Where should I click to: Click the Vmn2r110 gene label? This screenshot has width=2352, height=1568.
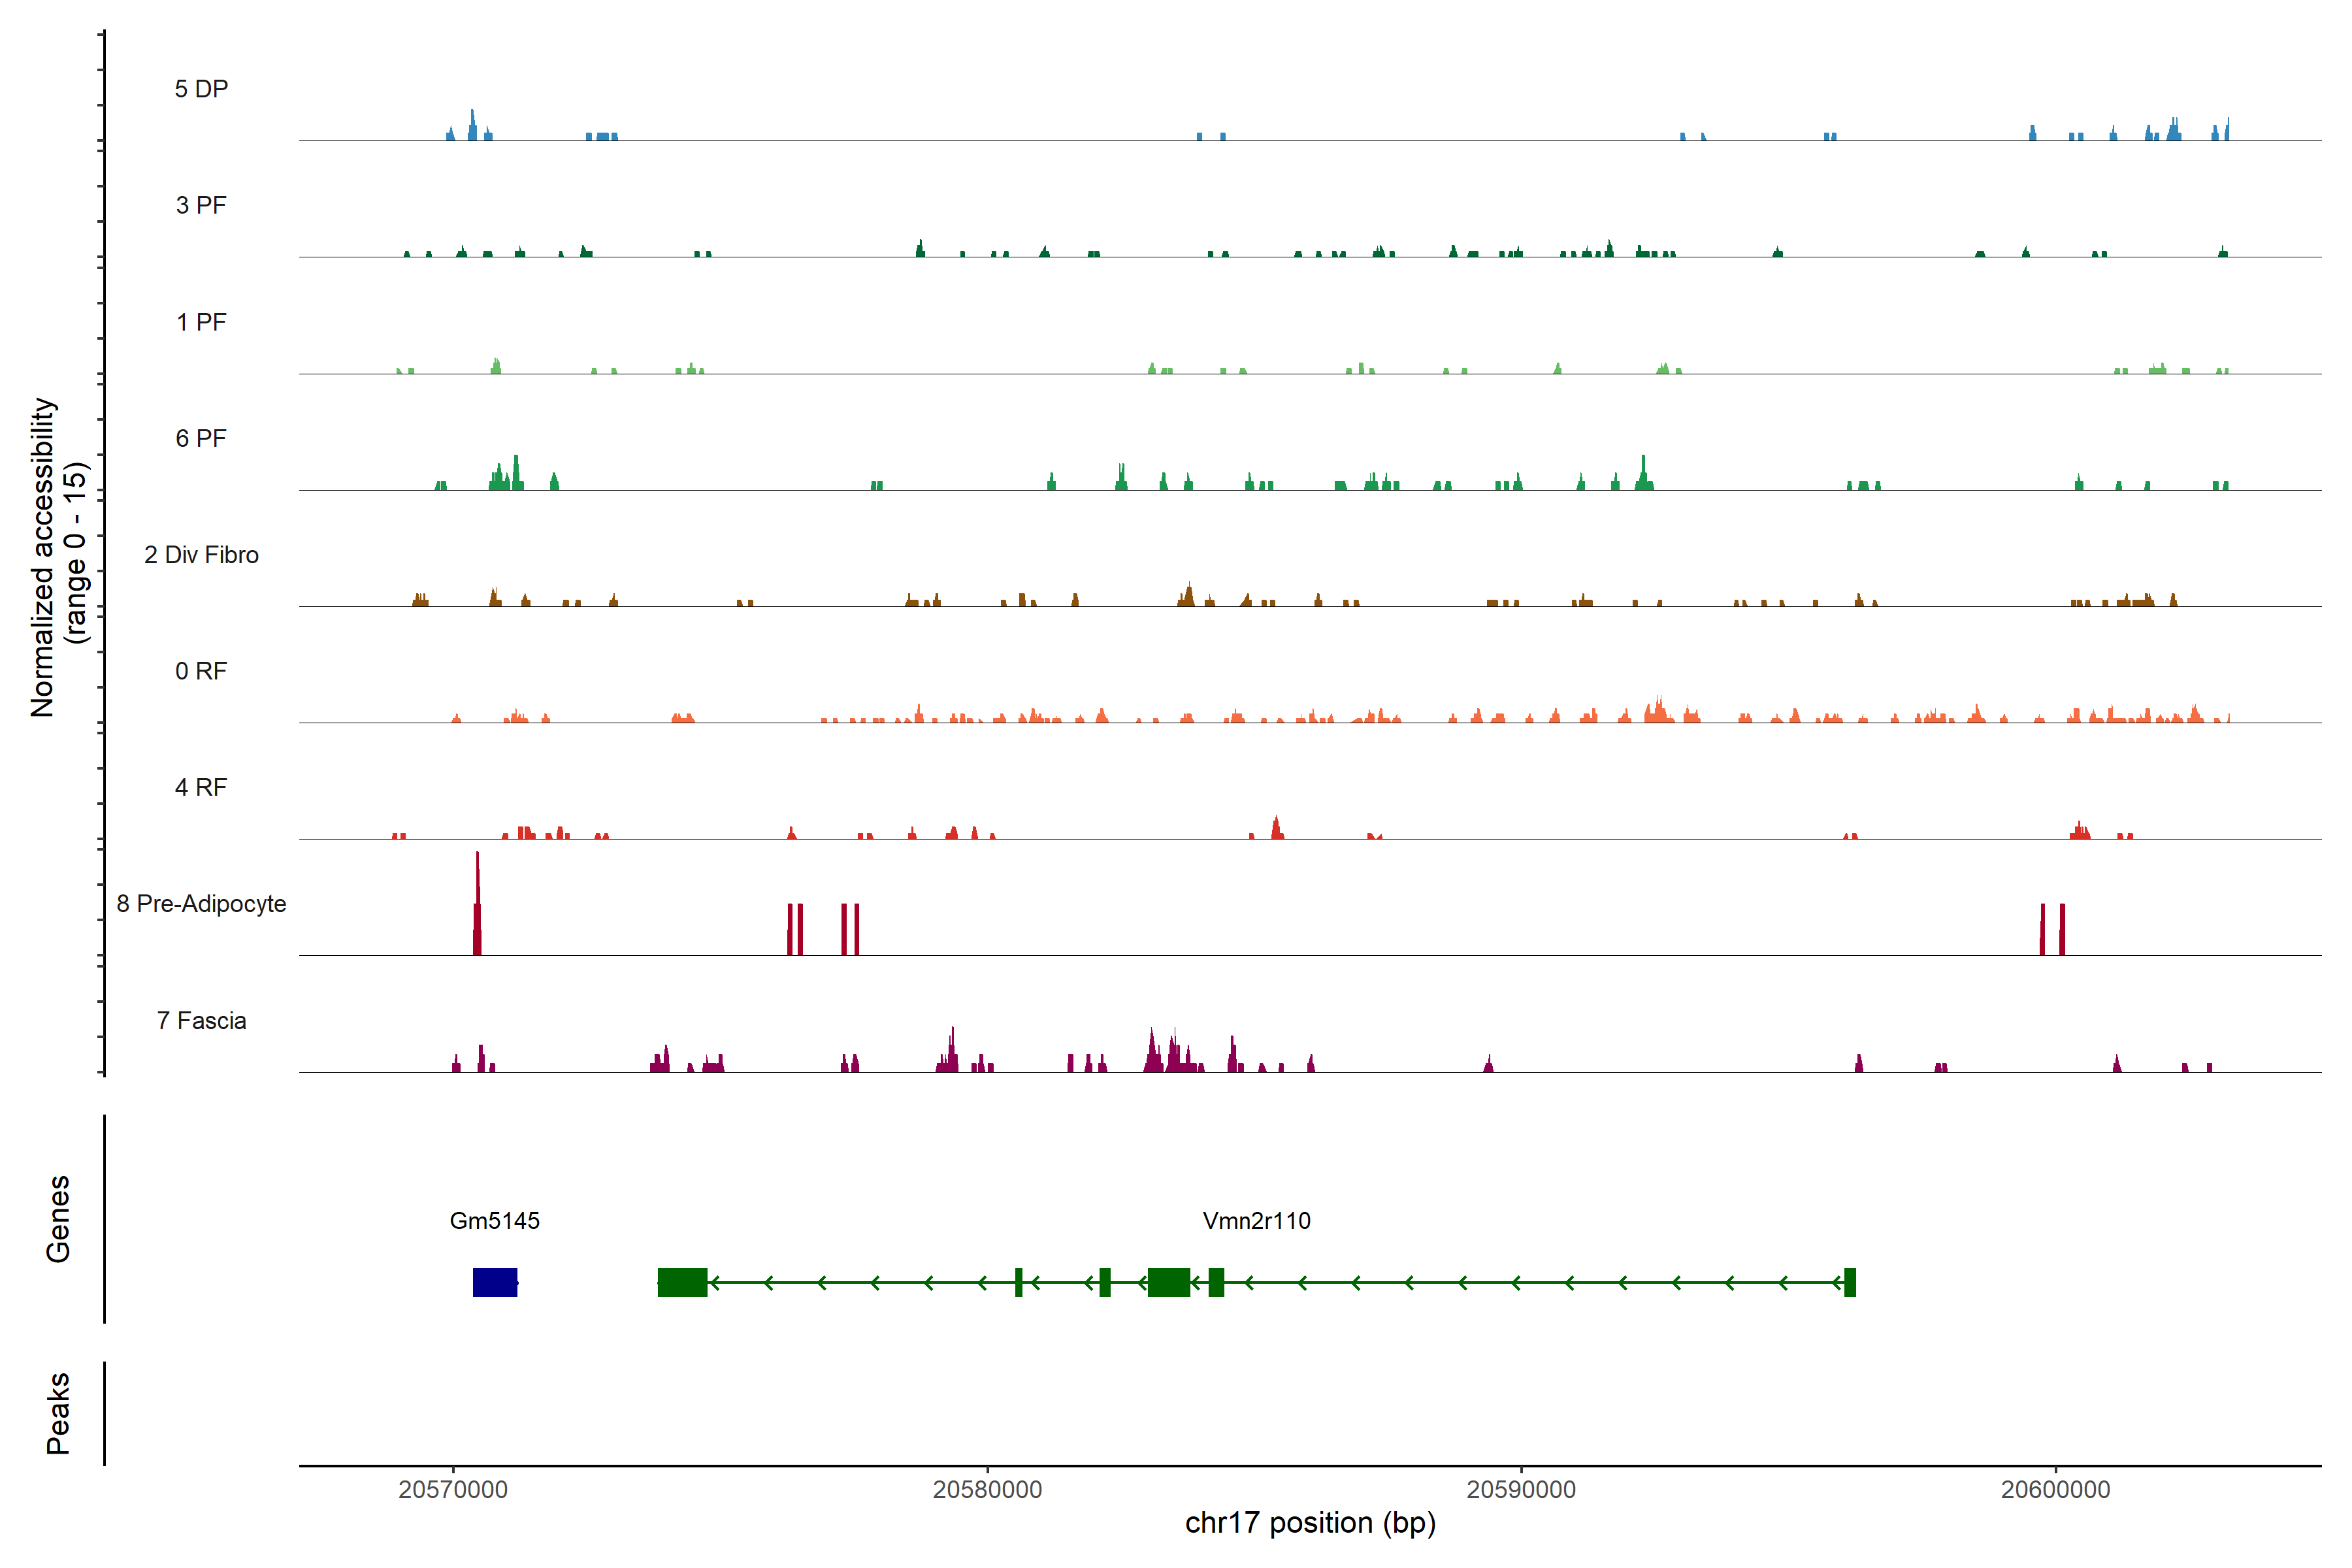coord(1256,1221)
